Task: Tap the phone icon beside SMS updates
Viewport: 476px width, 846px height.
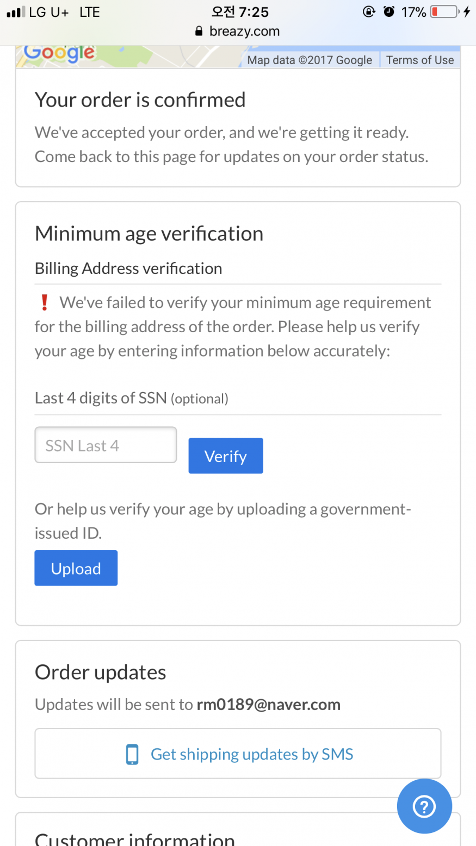Action: (132, 754)
